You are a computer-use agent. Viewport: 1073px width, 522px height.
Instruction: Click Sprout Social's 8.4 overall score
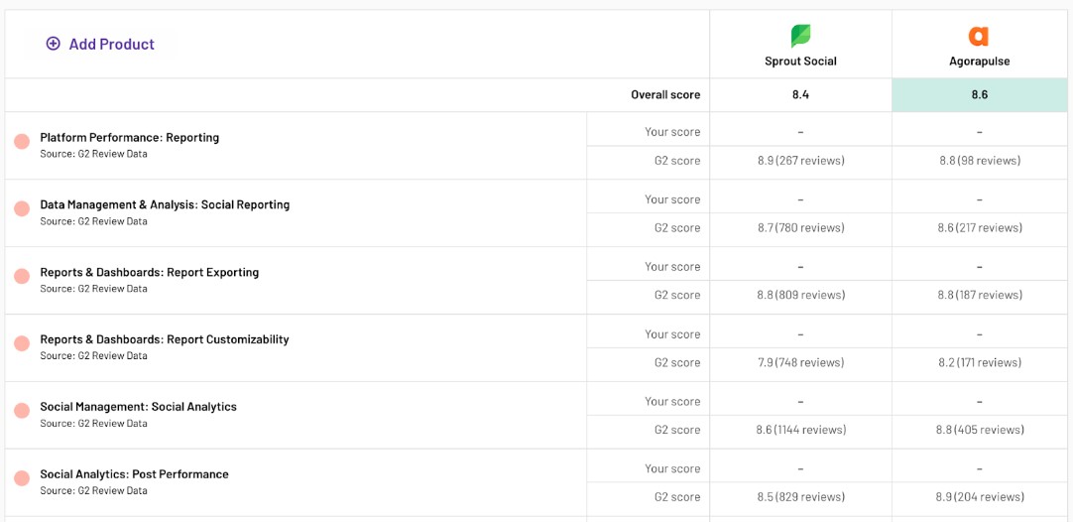(800, 95)
